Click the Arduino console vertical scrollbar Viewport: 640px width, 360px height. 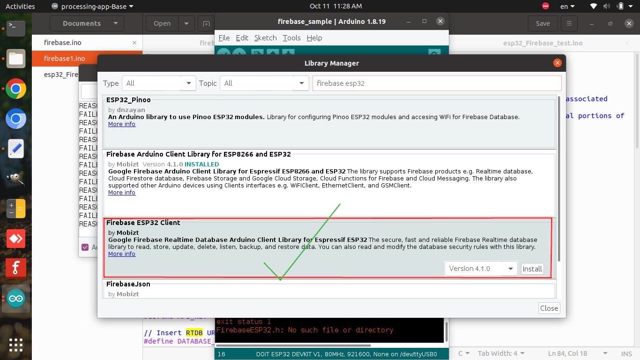[x=446, y=331]
